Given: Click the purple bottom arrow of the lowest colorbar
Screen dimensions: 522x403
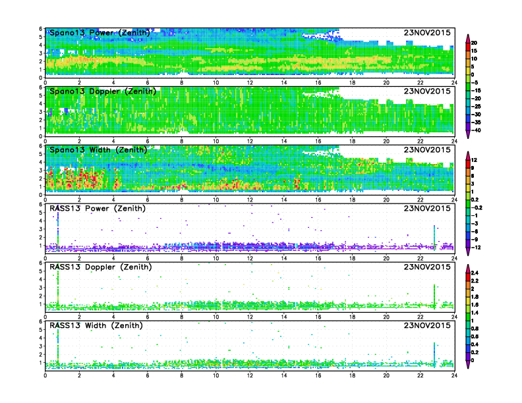Looking at the screenshot, I should [x=468, y=364].
